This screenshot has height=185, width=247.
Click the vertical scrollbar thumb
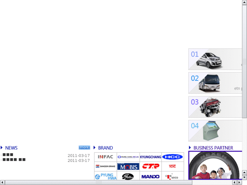[x=245, y=61]
